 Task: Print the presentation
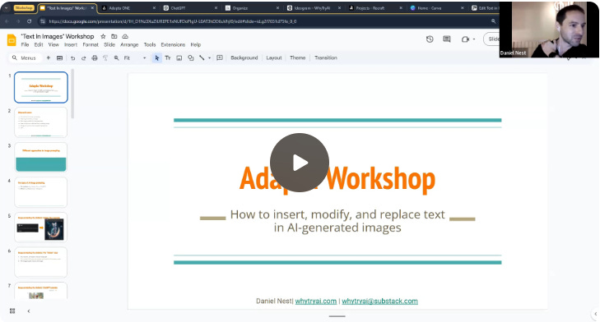[95, 58]
